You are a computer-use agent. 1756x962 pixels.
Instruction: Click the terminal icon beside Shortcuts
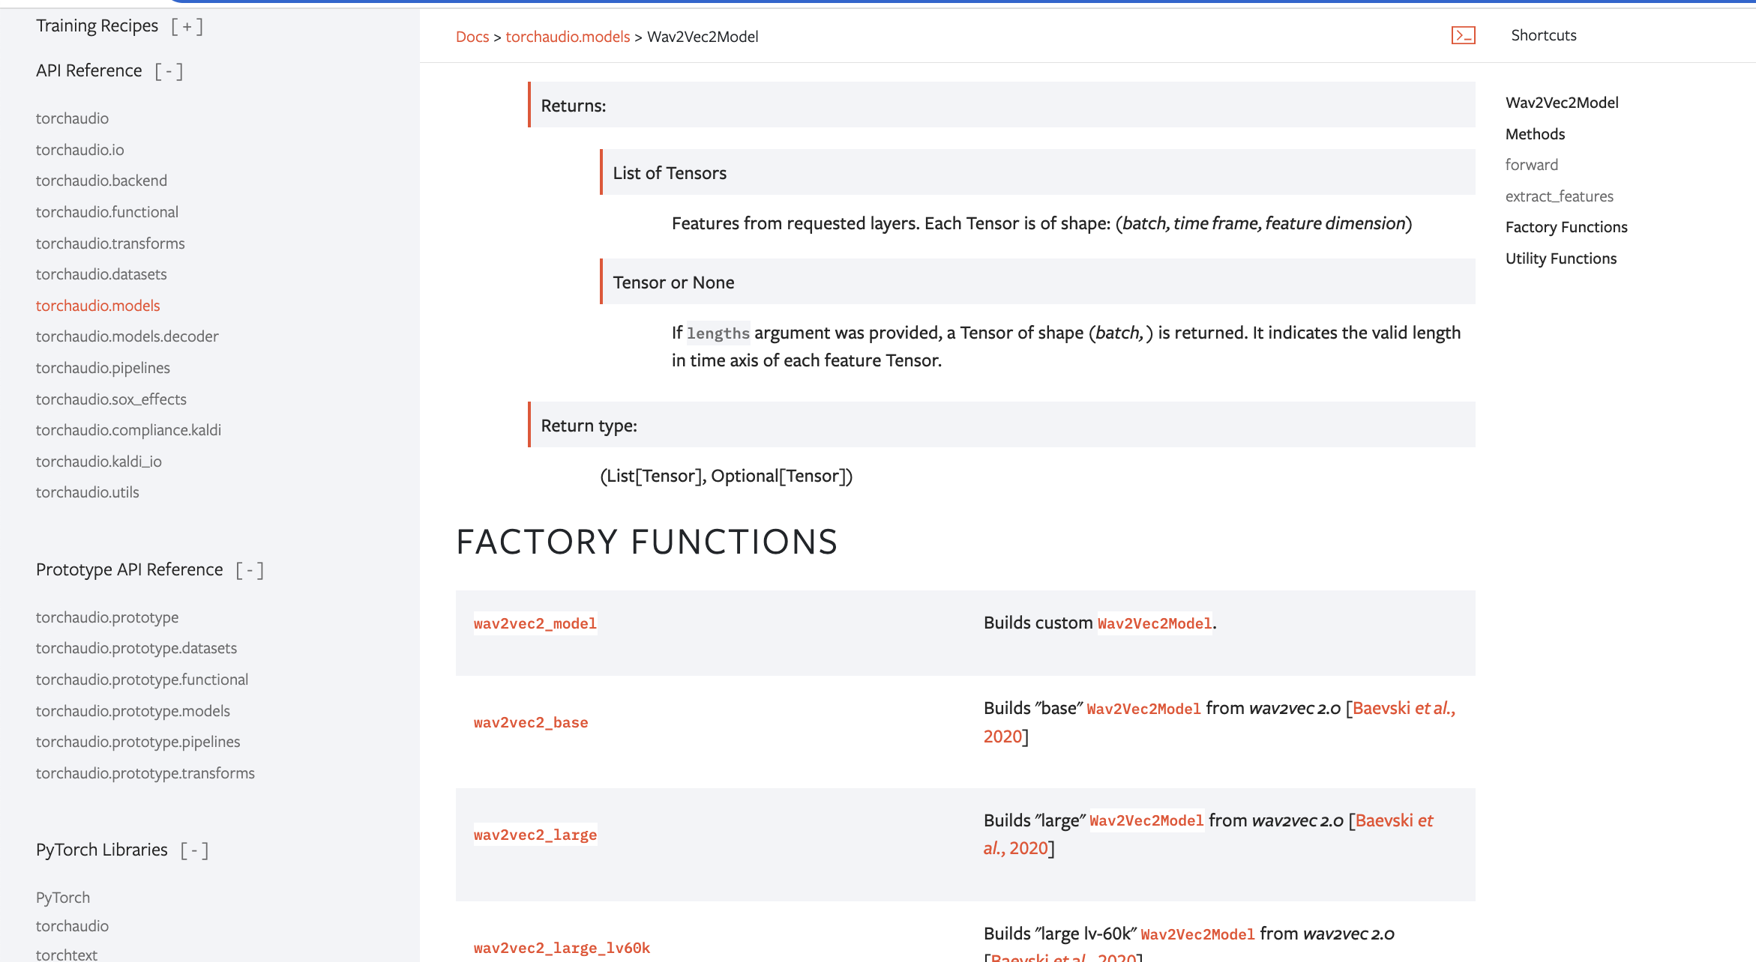click(x=1463, y=35)
